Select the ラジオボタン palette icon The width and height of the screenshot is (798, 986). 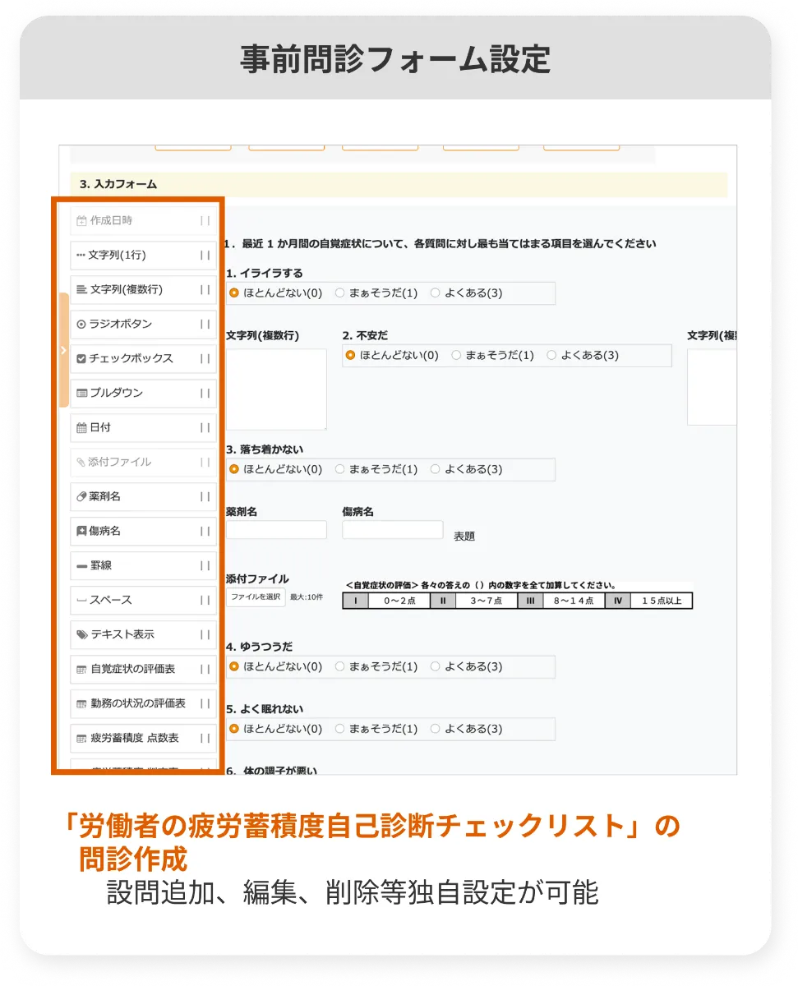point(81,325)
